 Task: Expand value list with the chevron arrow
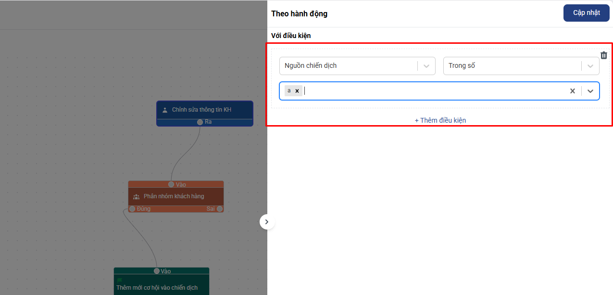click(590, 91)
